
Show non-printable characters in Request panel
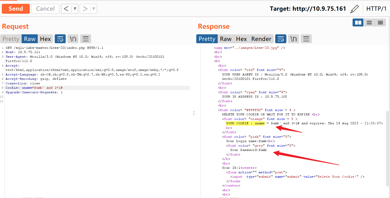click(x=73, y=39)
